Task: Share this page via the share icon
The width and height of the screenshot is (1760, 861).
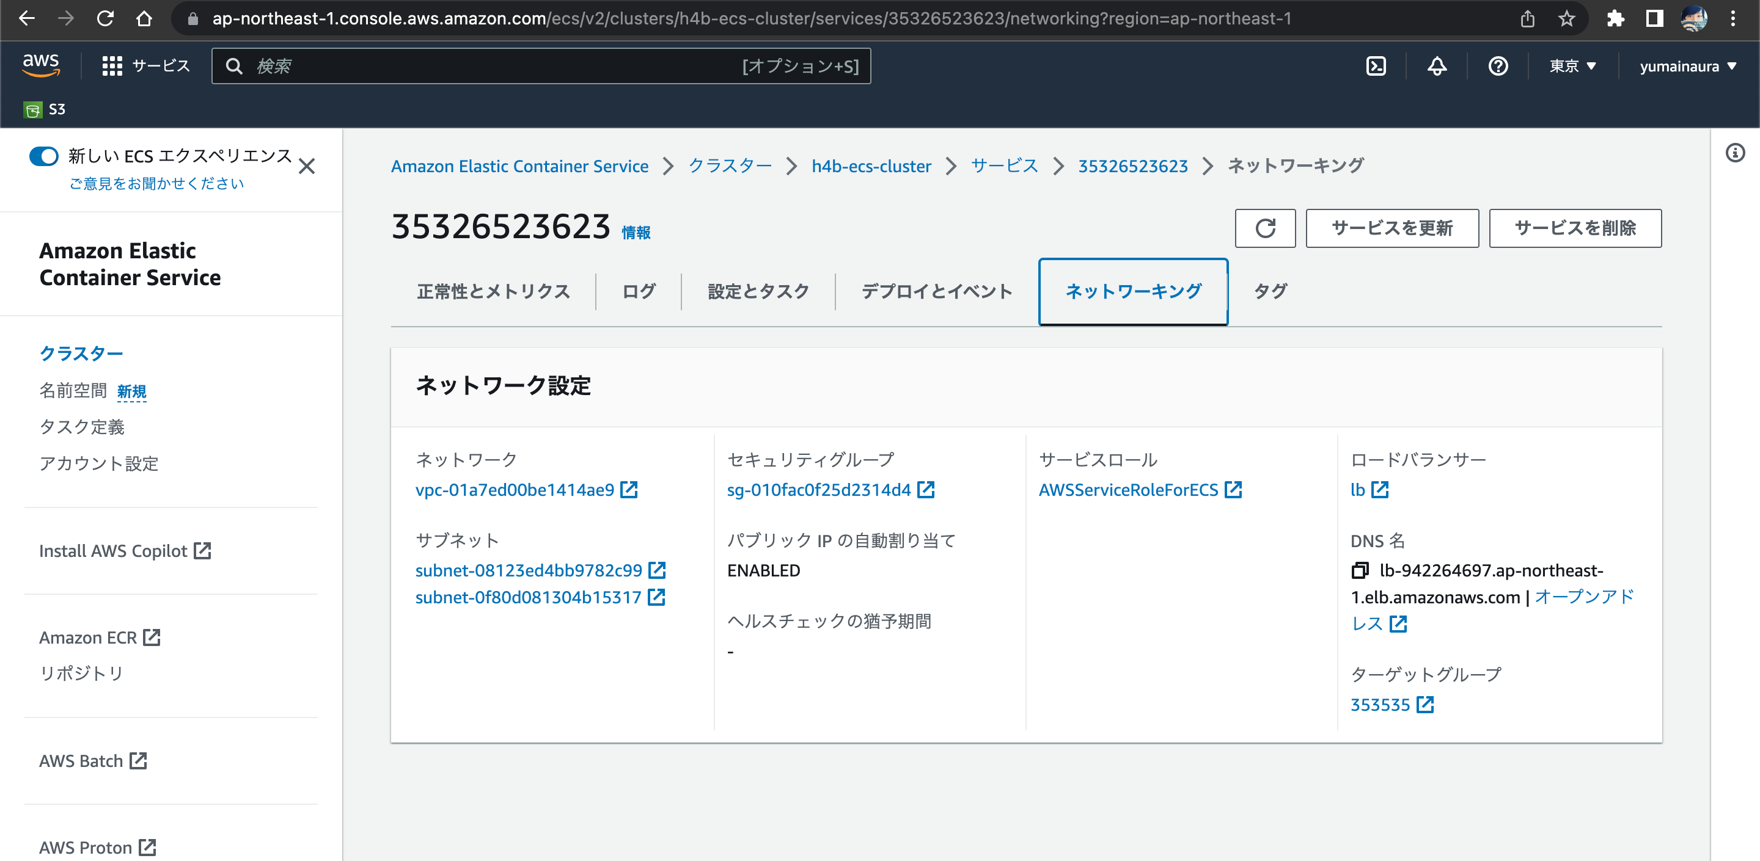Action: (x=1528, y=18)
